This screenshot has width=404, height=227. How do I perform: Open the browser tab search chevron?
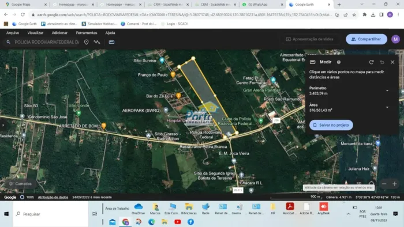(362, 5)
